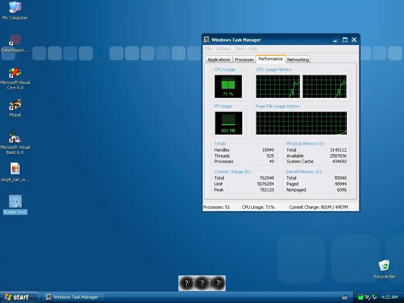Select the Performance tab
The width and height of the screenshot is (404, 303).
pyautogui.click(x=271, y=59)
